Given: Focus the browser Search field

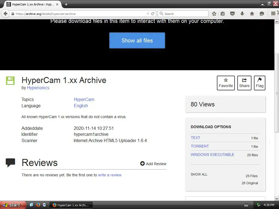Looking at the screenshot, I should click(x=183, y=14).
